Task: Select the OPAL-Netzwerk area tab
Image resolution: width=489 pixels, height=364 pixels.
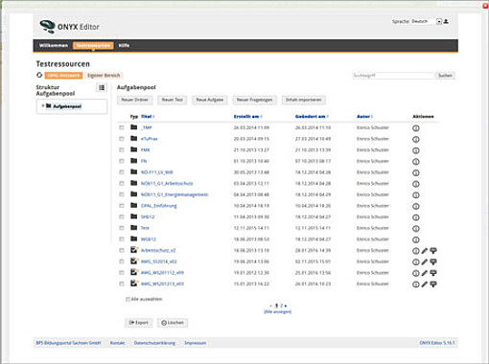Action: click(x=63, y=76)
